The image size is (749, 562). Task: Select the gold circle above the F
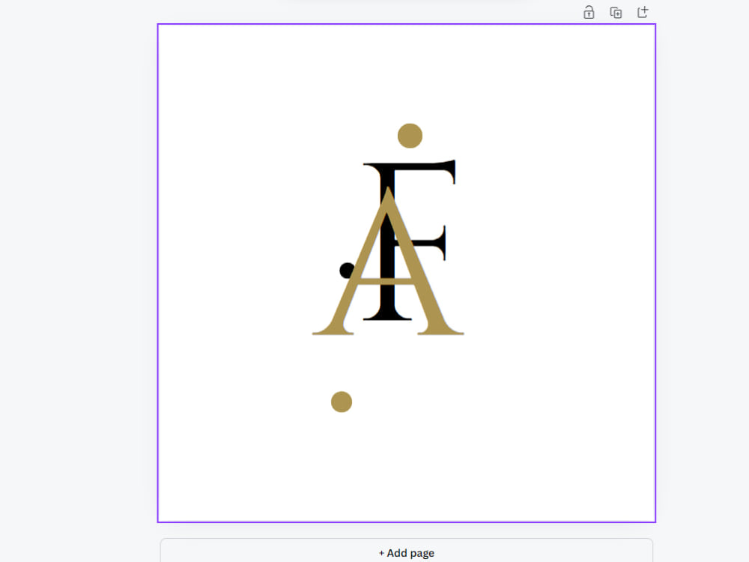pos(410,136)
